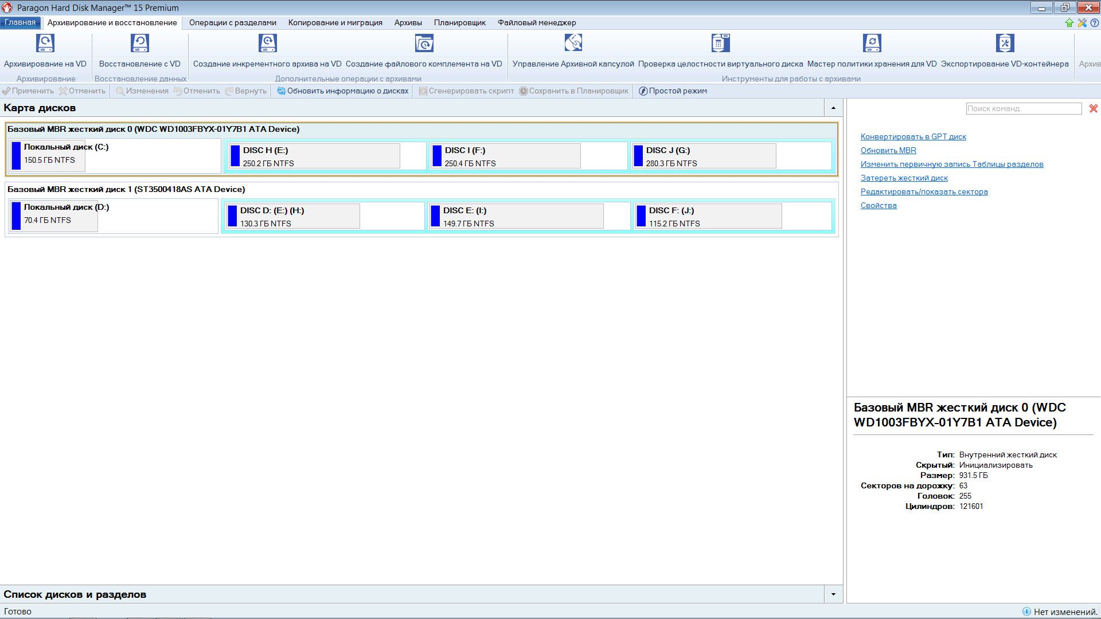Expand Список дисков и разделов panel

(833, 594)
